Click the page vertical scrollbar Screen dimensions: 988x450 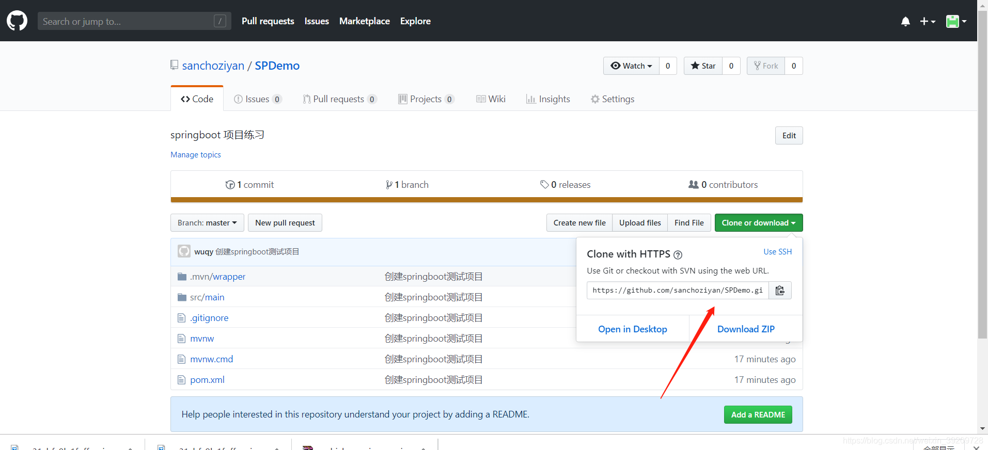982,175
